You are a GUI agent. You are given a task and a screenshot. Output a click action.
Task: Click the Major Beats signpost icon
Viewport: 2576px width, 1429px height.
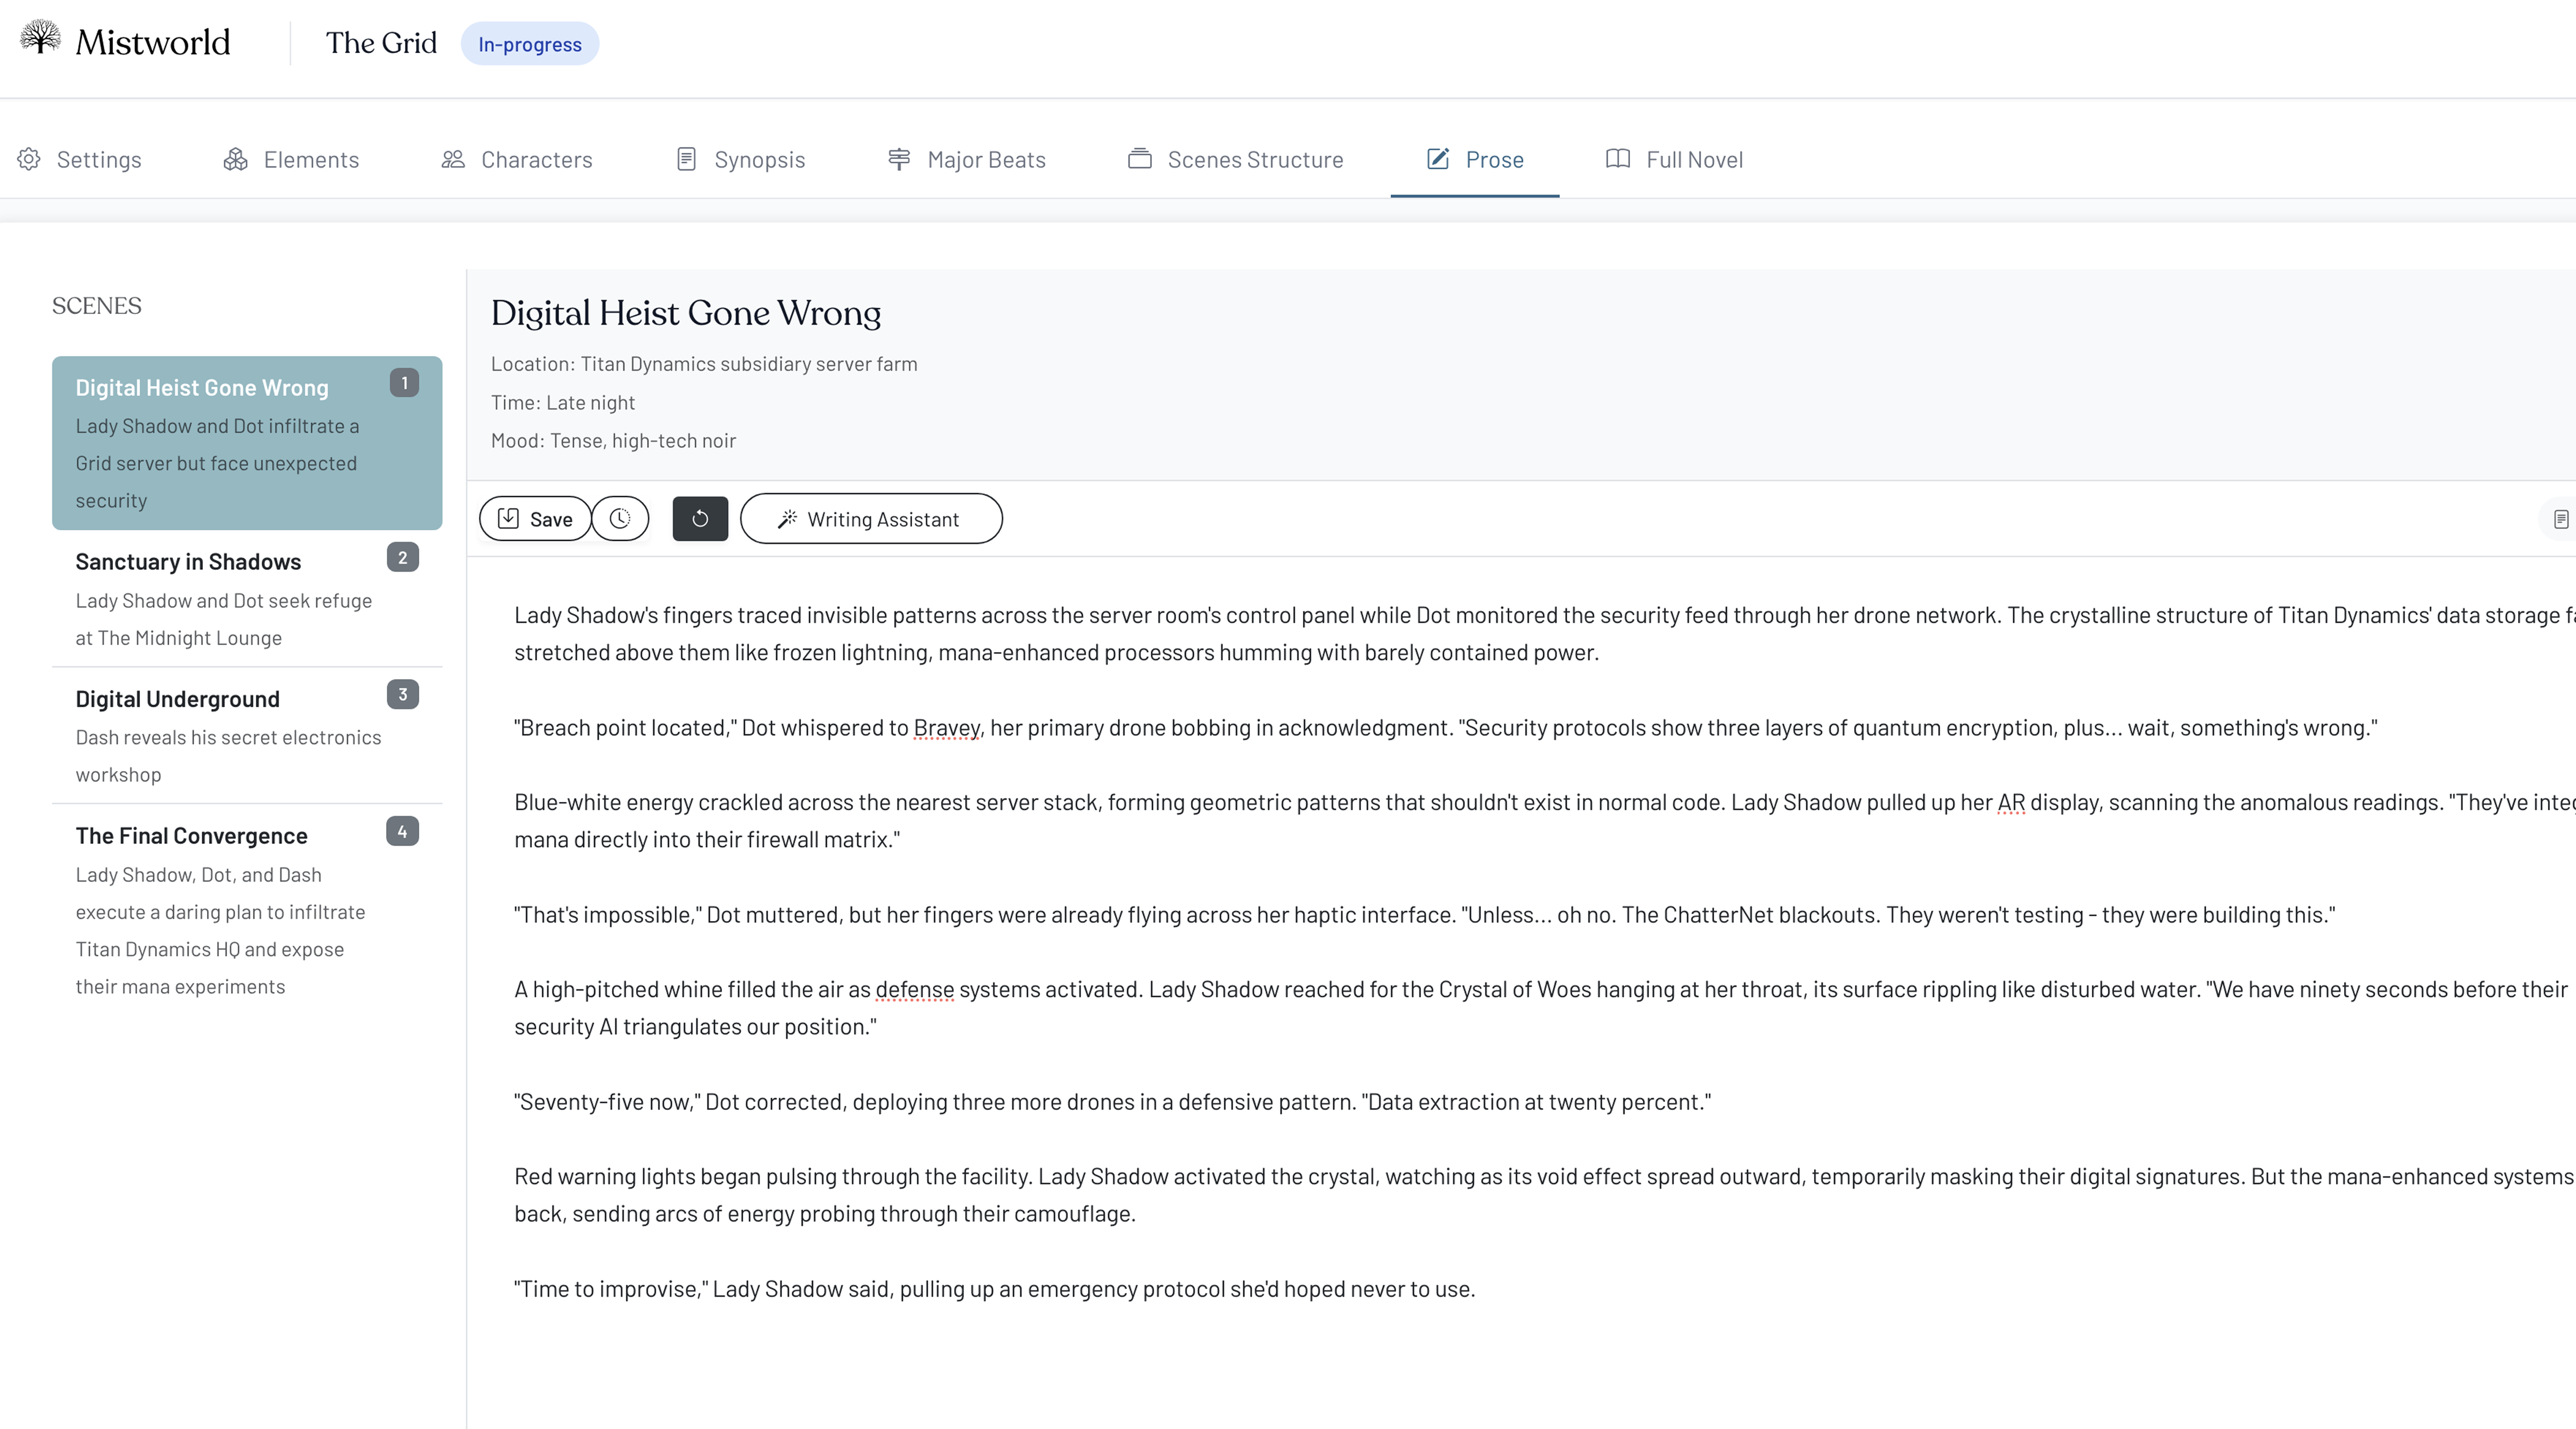click(899, 159)
